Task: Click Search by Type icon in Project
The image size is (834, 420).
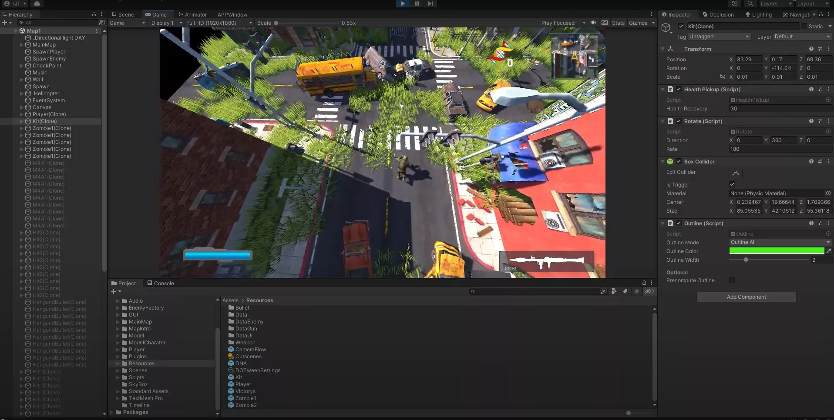Action: [x=614, y=291]
